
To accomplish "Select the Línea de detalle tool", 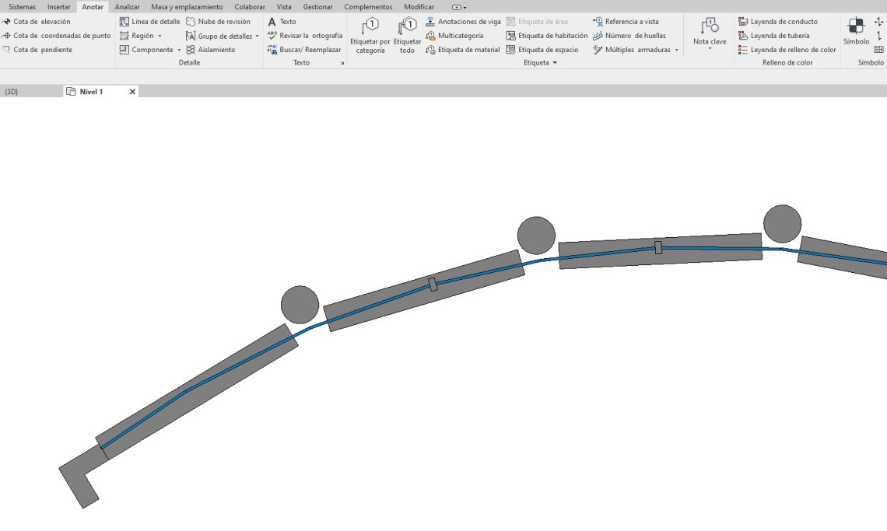I will click(x=150, y=22).
